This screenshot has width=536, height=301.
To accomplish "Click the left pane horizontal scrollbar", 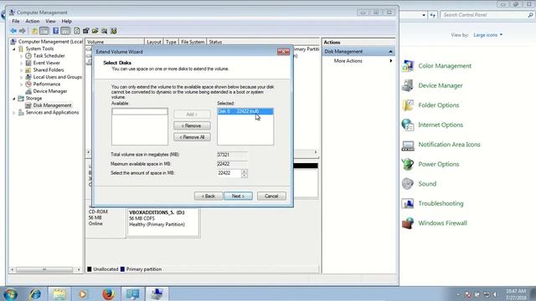I will [45, 269].
